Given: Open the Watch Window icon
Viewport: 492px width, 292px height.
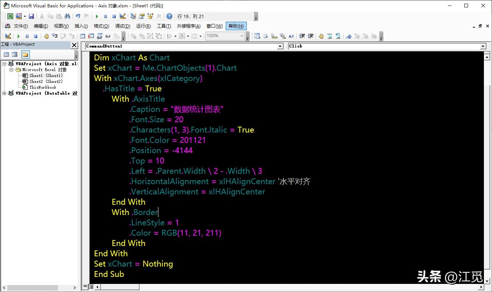Looking at the screenshot, I should [x=99, y=36].
